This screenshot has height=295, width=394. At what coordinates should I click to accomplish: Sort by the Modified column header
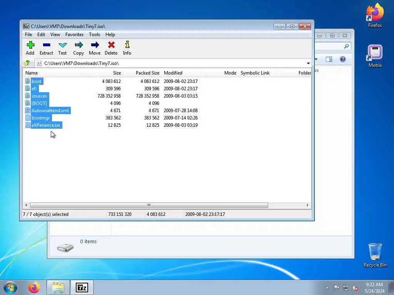(181, 73)
